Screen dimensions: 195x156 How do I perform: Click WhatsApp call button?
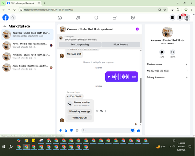pos(80,118)
